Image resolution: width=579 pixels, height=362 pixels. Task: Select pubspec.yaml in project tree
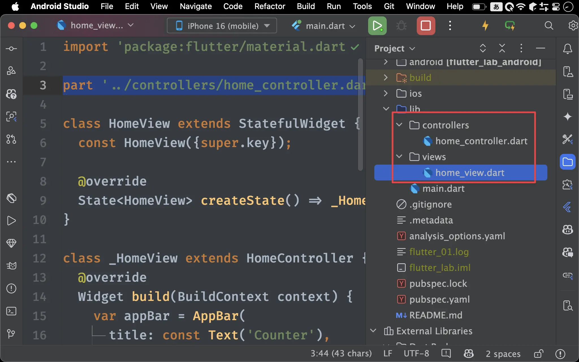click(x=439, y=299)
